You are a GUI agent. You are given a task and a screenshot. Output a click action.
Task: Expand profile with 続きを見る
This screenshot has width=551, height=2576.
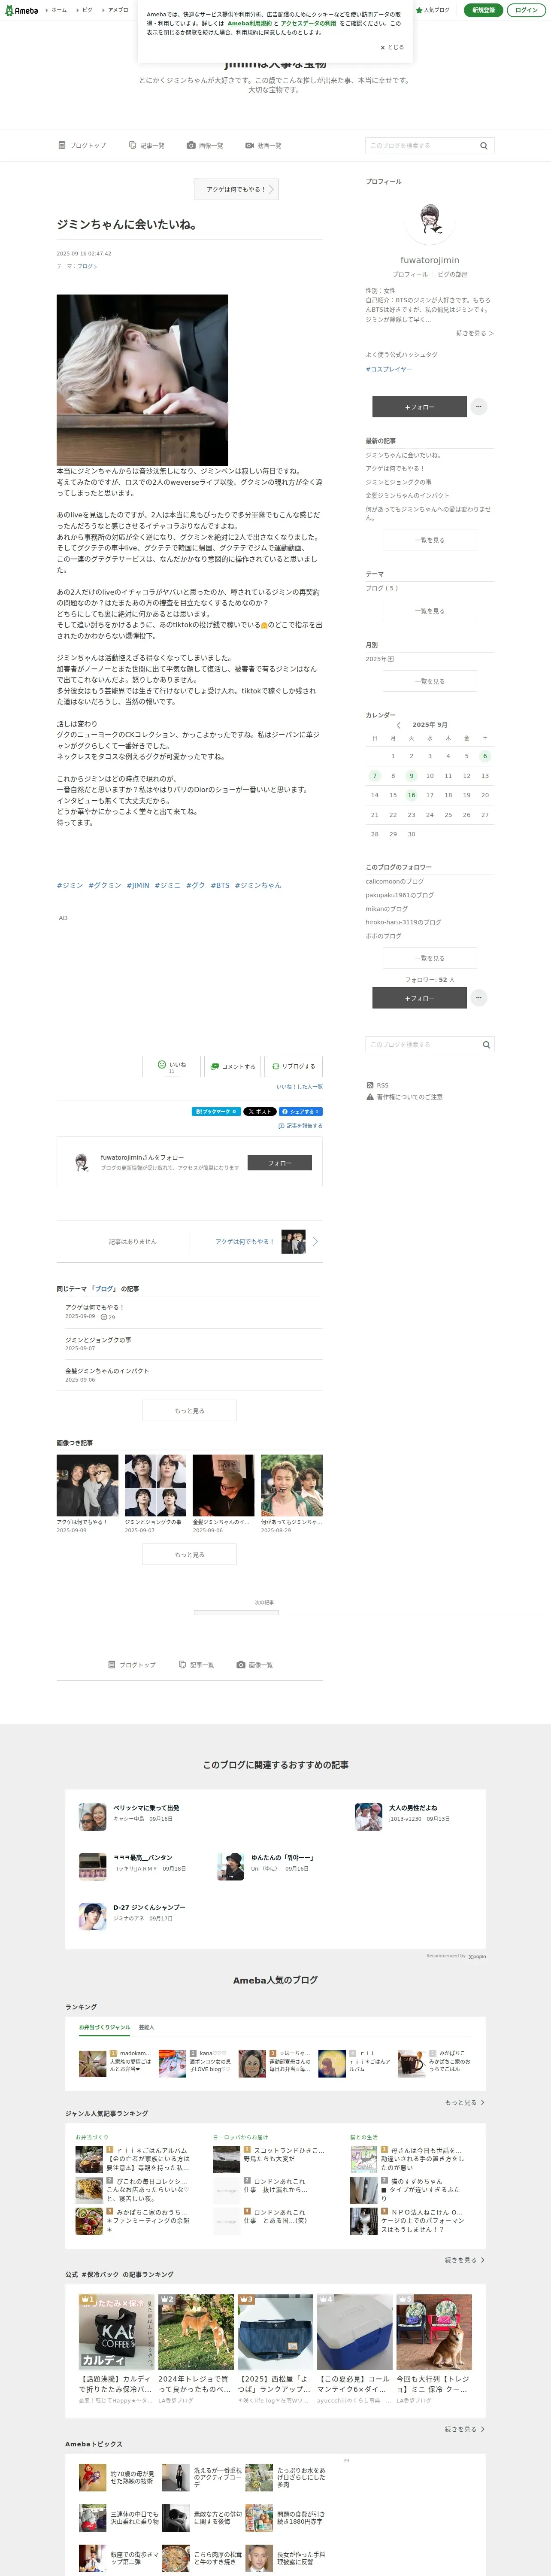(475, 333)
